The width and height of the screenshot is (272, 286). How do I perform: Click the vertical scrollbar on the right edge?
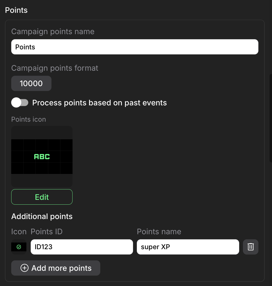click(x=271, y=117)
